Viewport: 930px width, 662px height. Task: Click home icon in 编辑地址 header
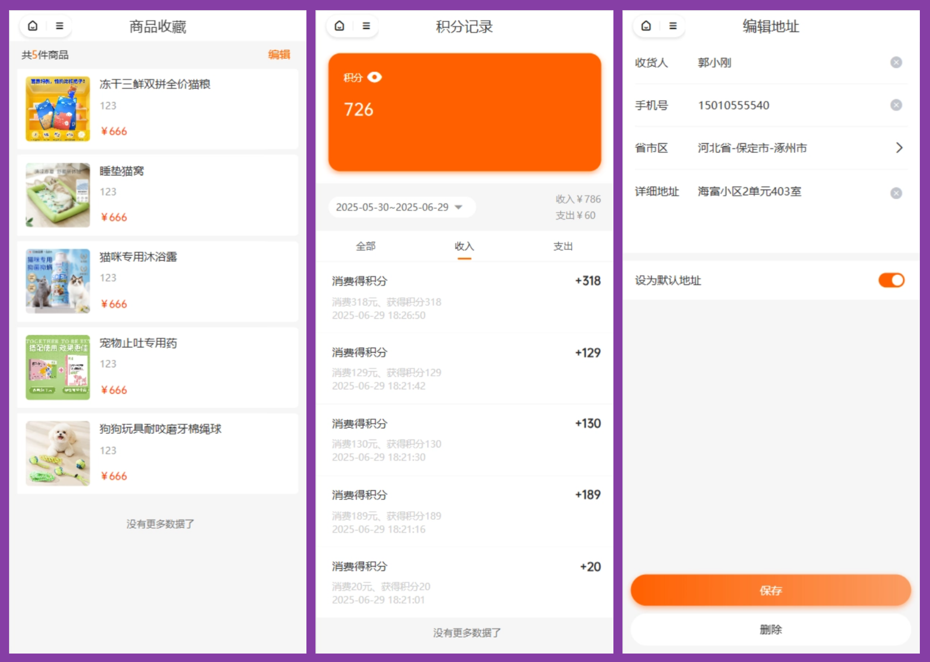(x=646, y=26)
